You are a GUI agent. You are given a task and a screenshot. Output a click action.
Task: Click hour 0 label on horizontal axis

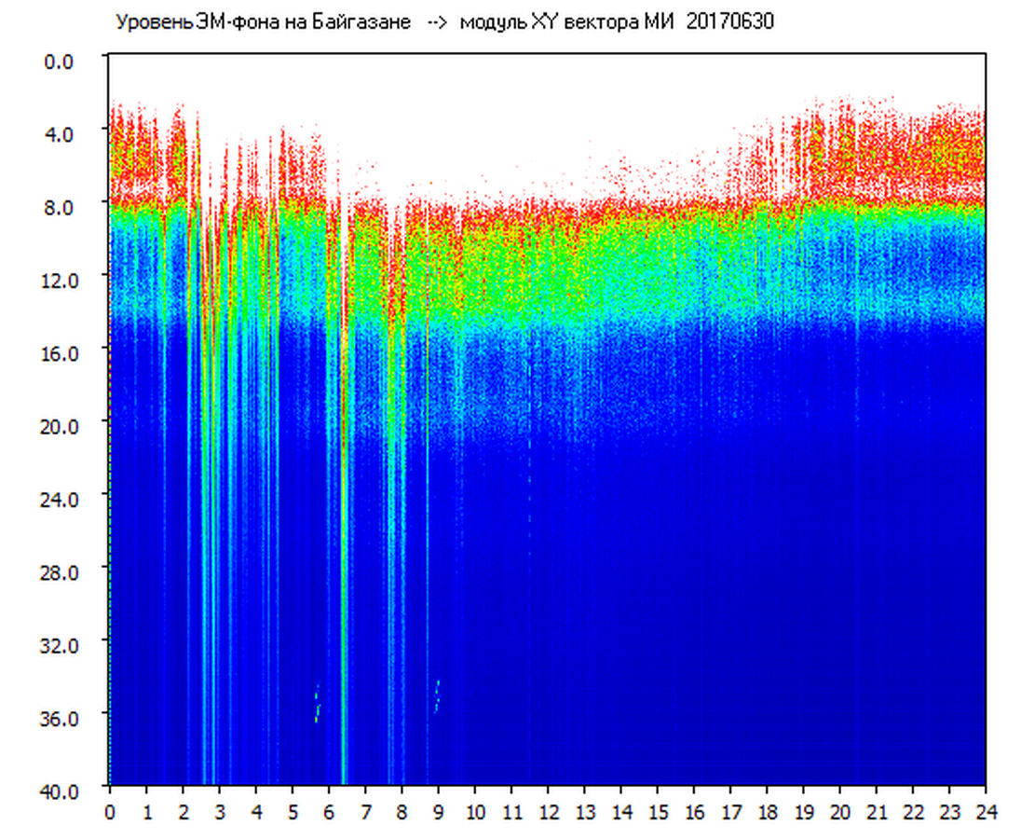tap(110, 812)
